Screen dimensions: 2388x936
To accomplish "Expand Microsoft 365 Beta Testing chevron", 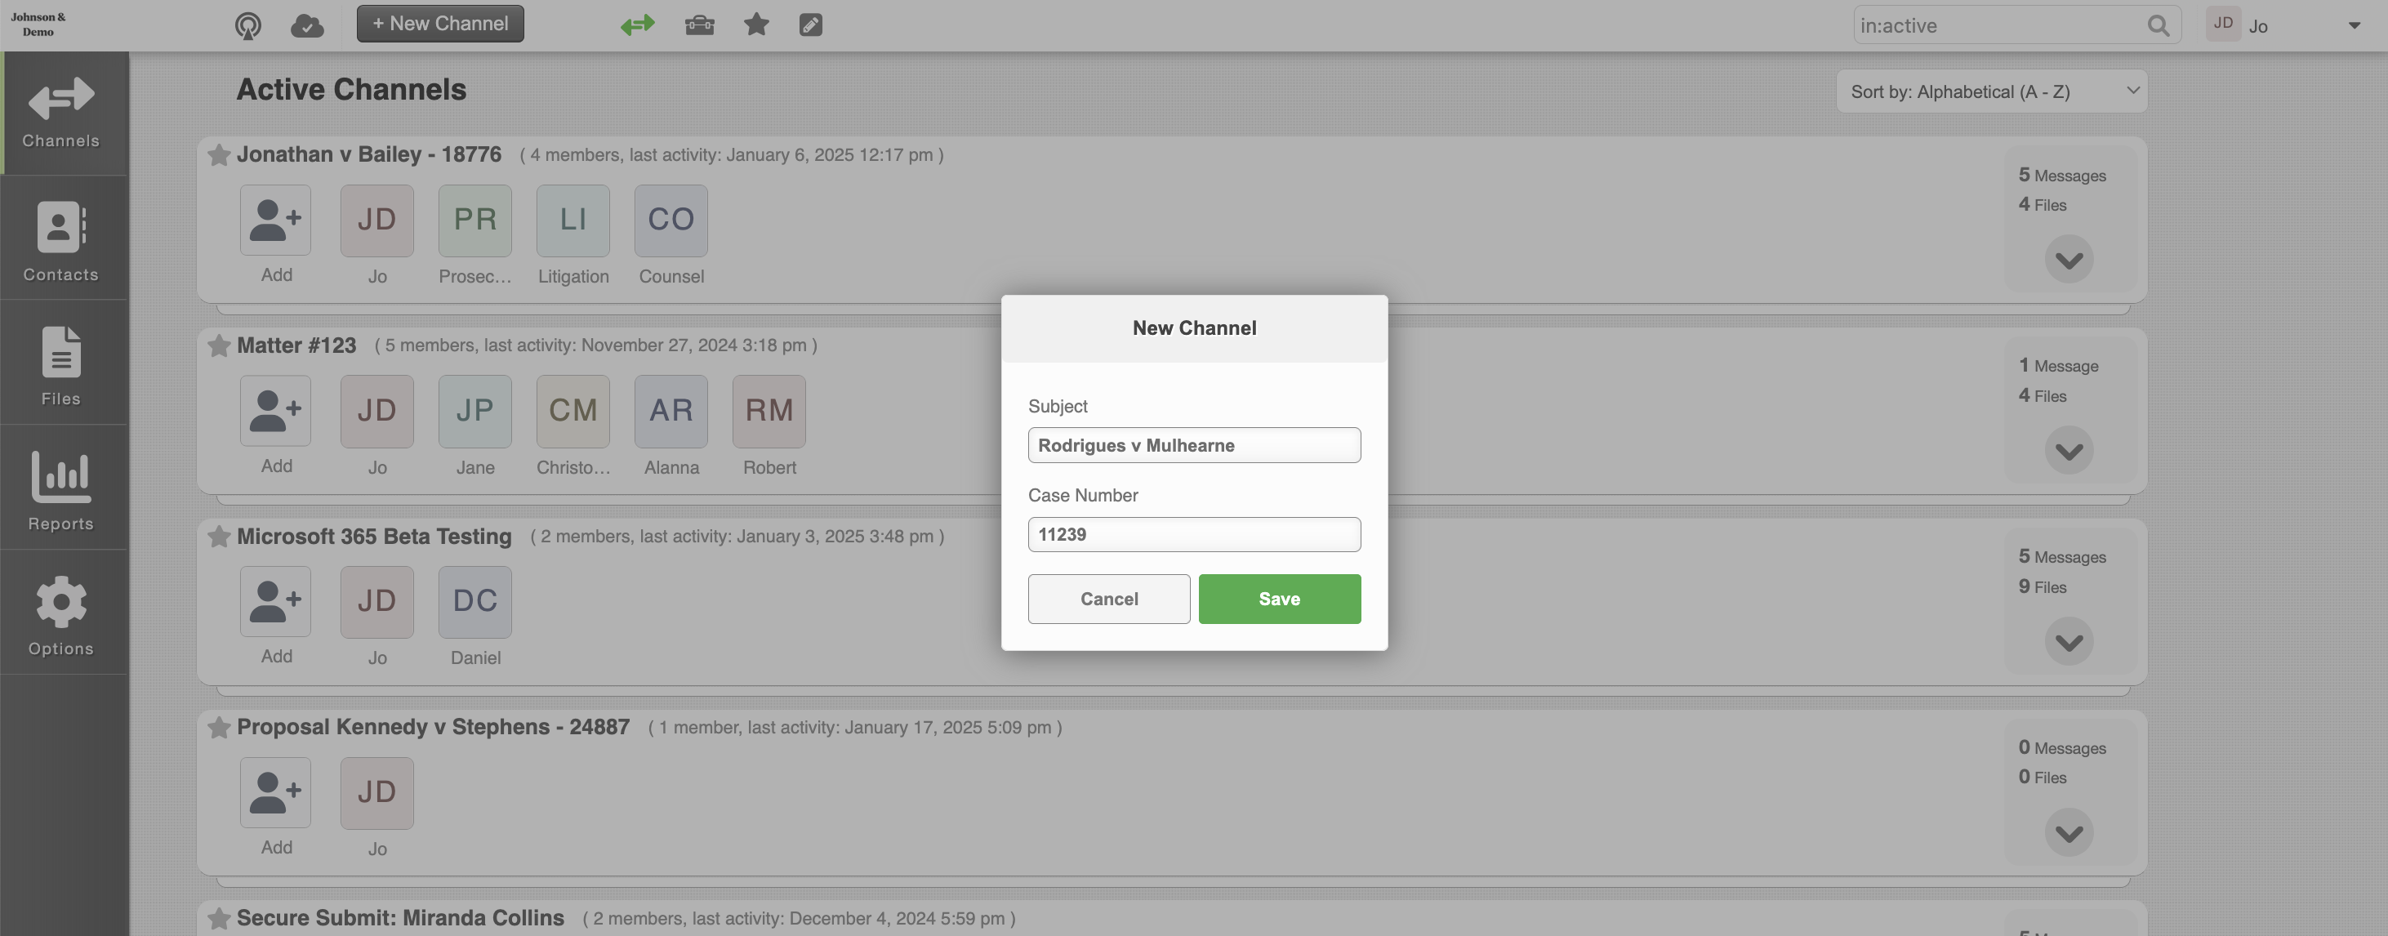I will point(2069,641).
